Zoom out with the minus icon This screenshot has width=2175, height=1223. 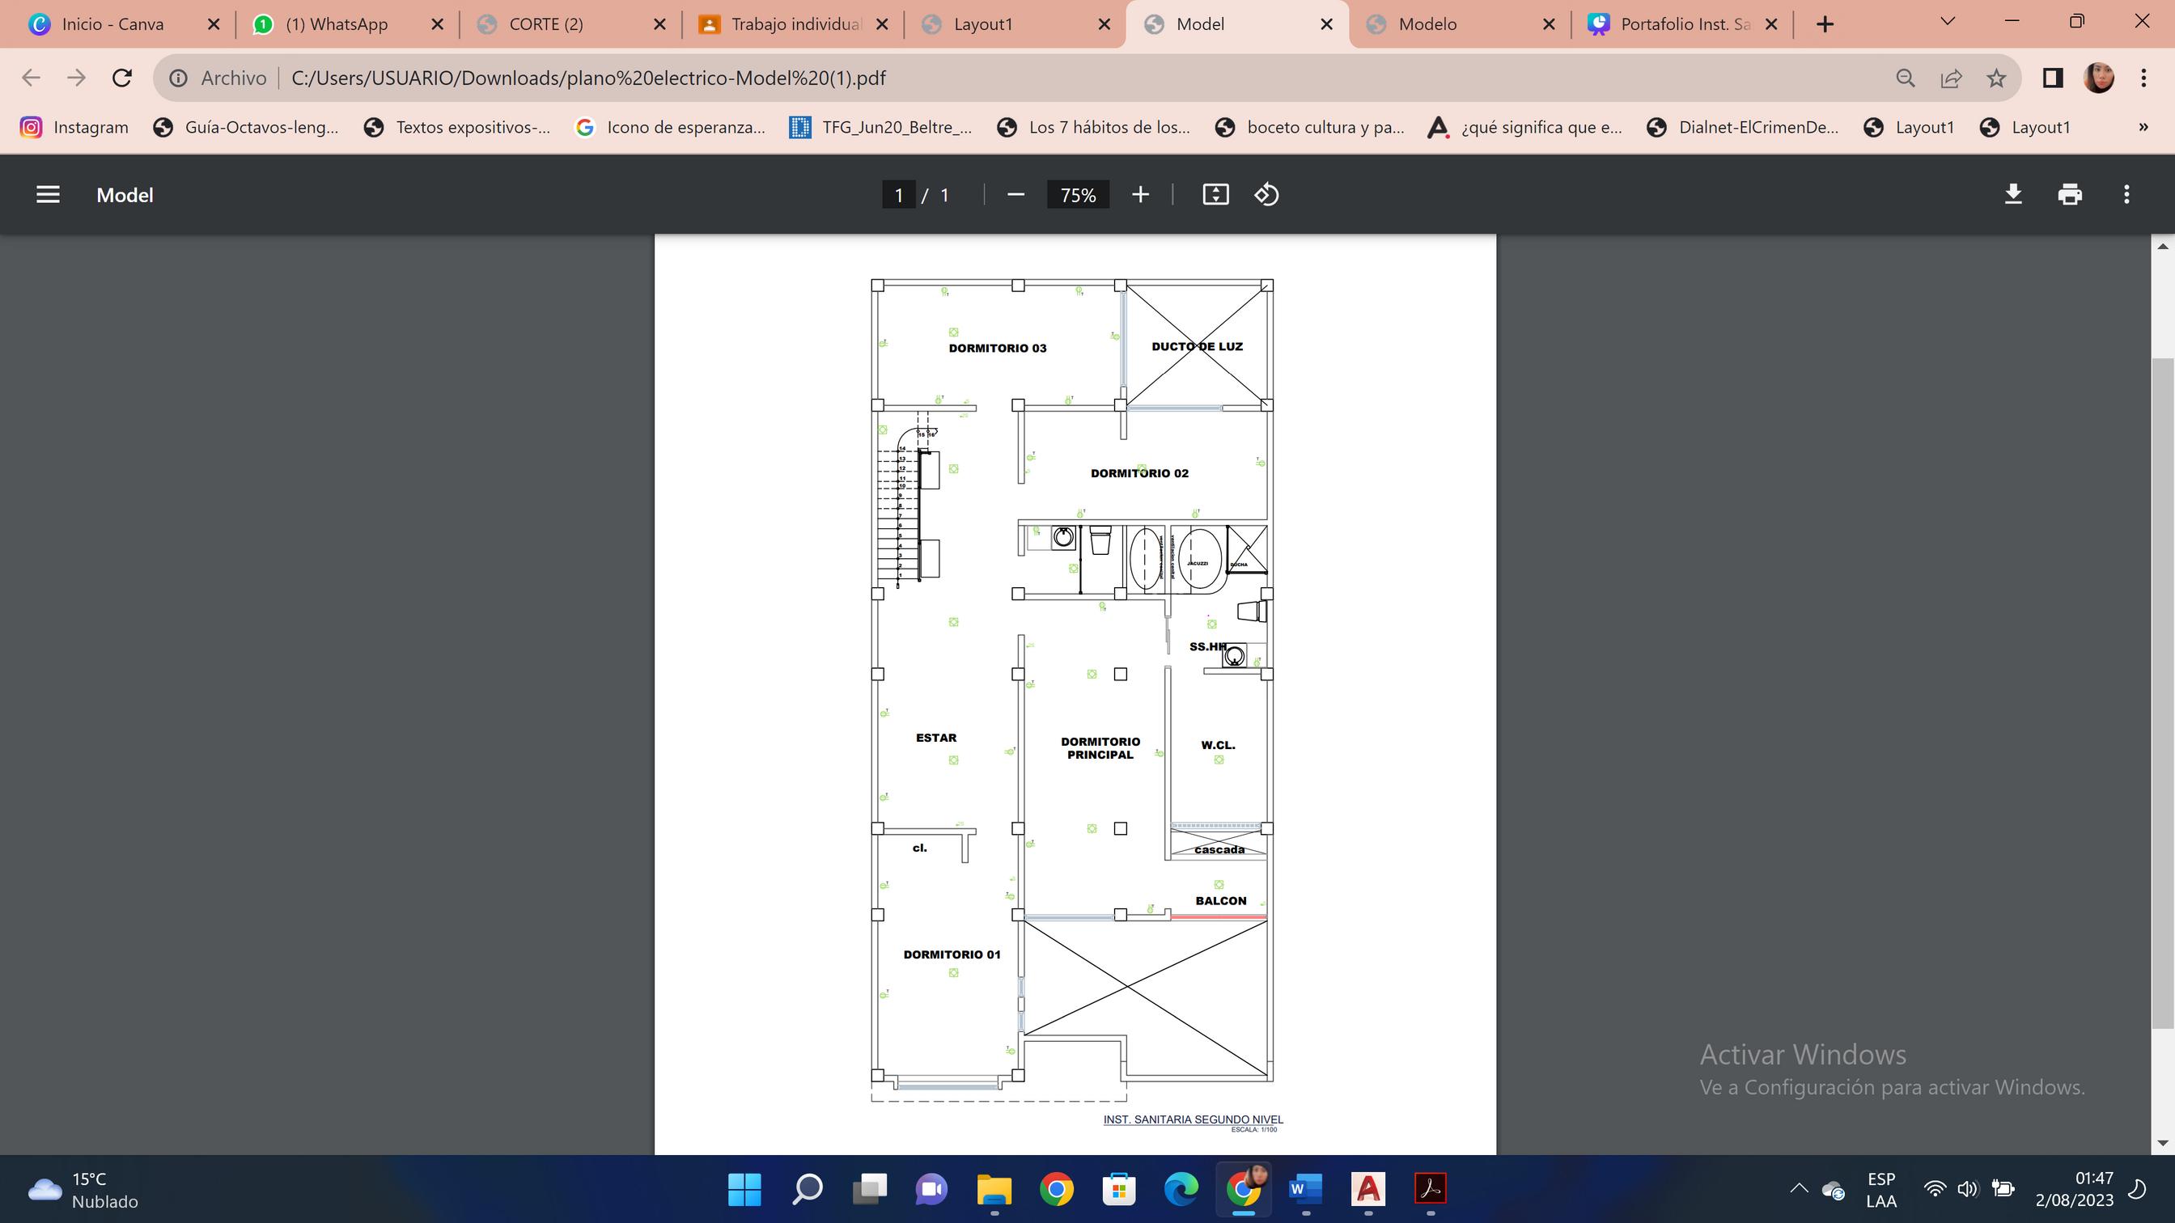1015,195
